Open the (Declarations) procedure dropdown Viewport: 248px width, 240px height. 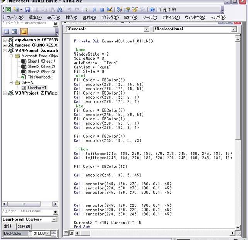pyautogui.click(x=234, y=29)
